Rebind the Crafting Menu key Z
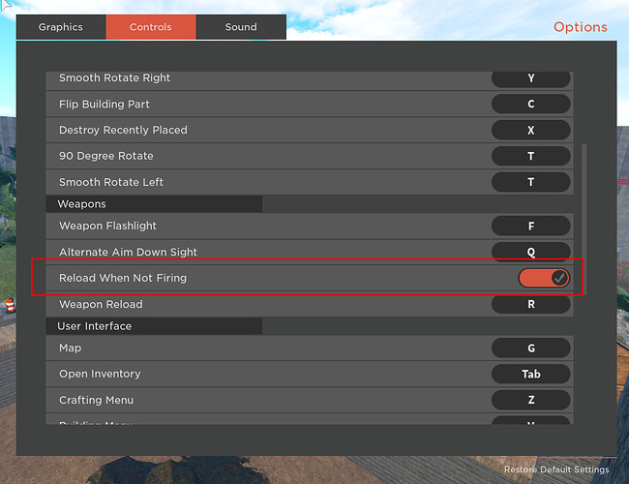Screen dimensions: 629x484 point(530,400)
